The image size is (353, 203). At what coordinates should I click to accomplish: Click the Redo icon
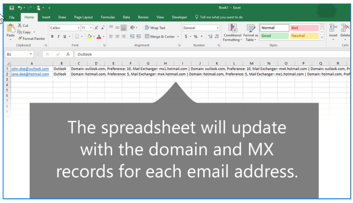click(29, 8)
